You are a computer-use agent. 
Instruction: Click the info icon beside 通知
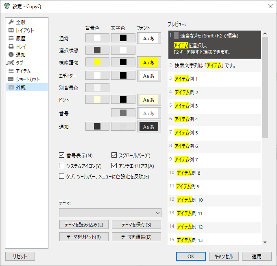pos(11,55)
